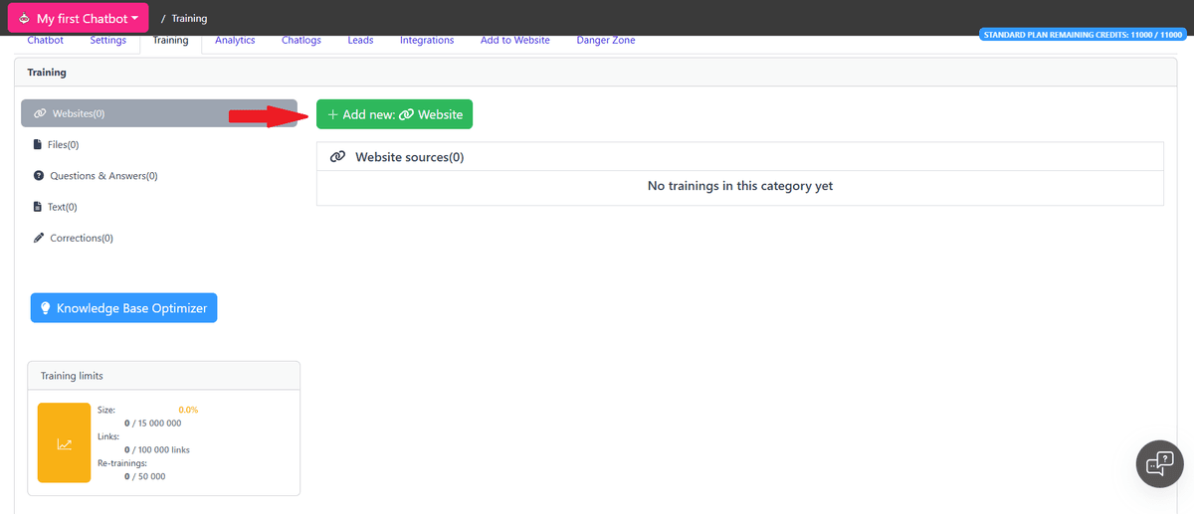Switch to the Analytics tab
The height and width of the screenshot is (514, 1194).
[x=235, y=41]
